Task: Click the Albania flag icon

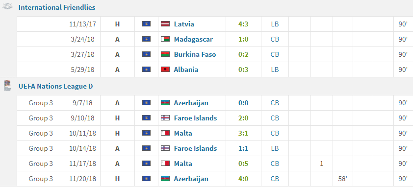Action: pos(165,70)
